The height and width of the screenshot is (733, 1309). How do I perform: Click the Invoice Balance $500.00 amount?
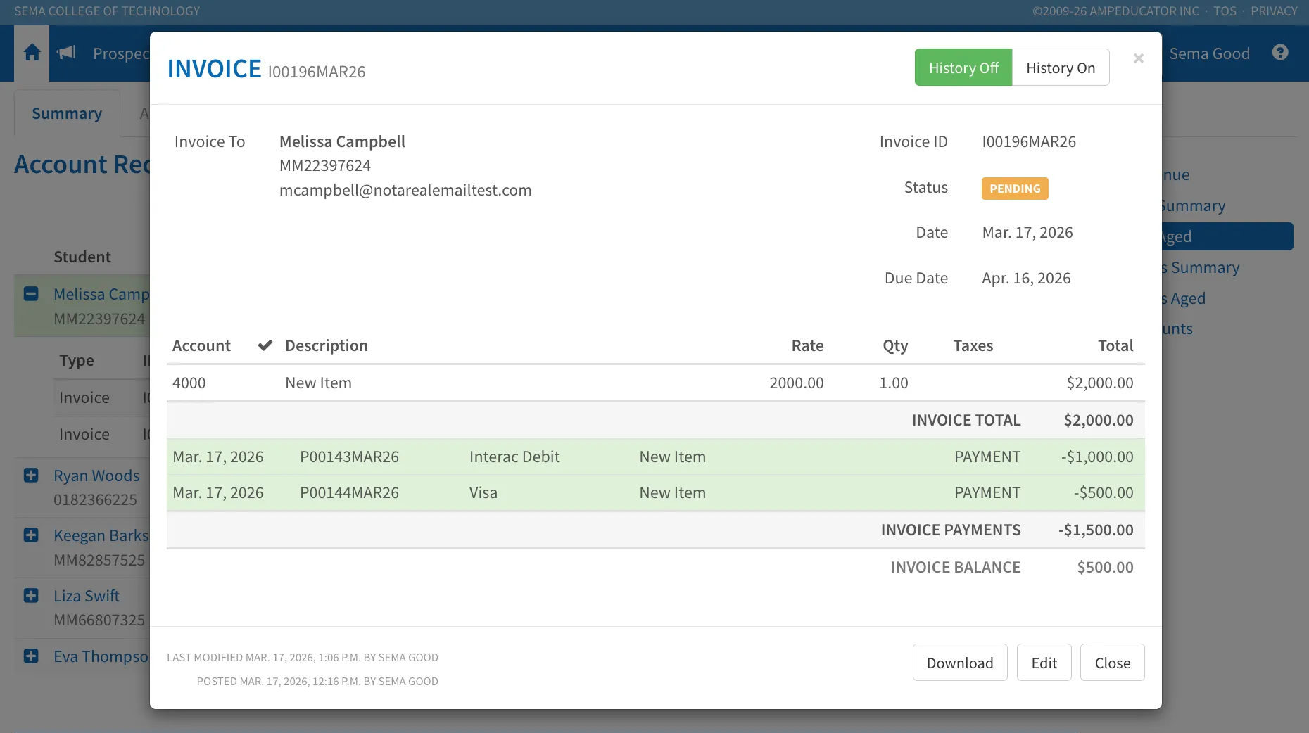coord(1105,567)
